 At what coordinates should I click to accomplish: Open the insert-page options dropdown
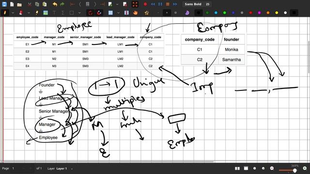[117, 4]
